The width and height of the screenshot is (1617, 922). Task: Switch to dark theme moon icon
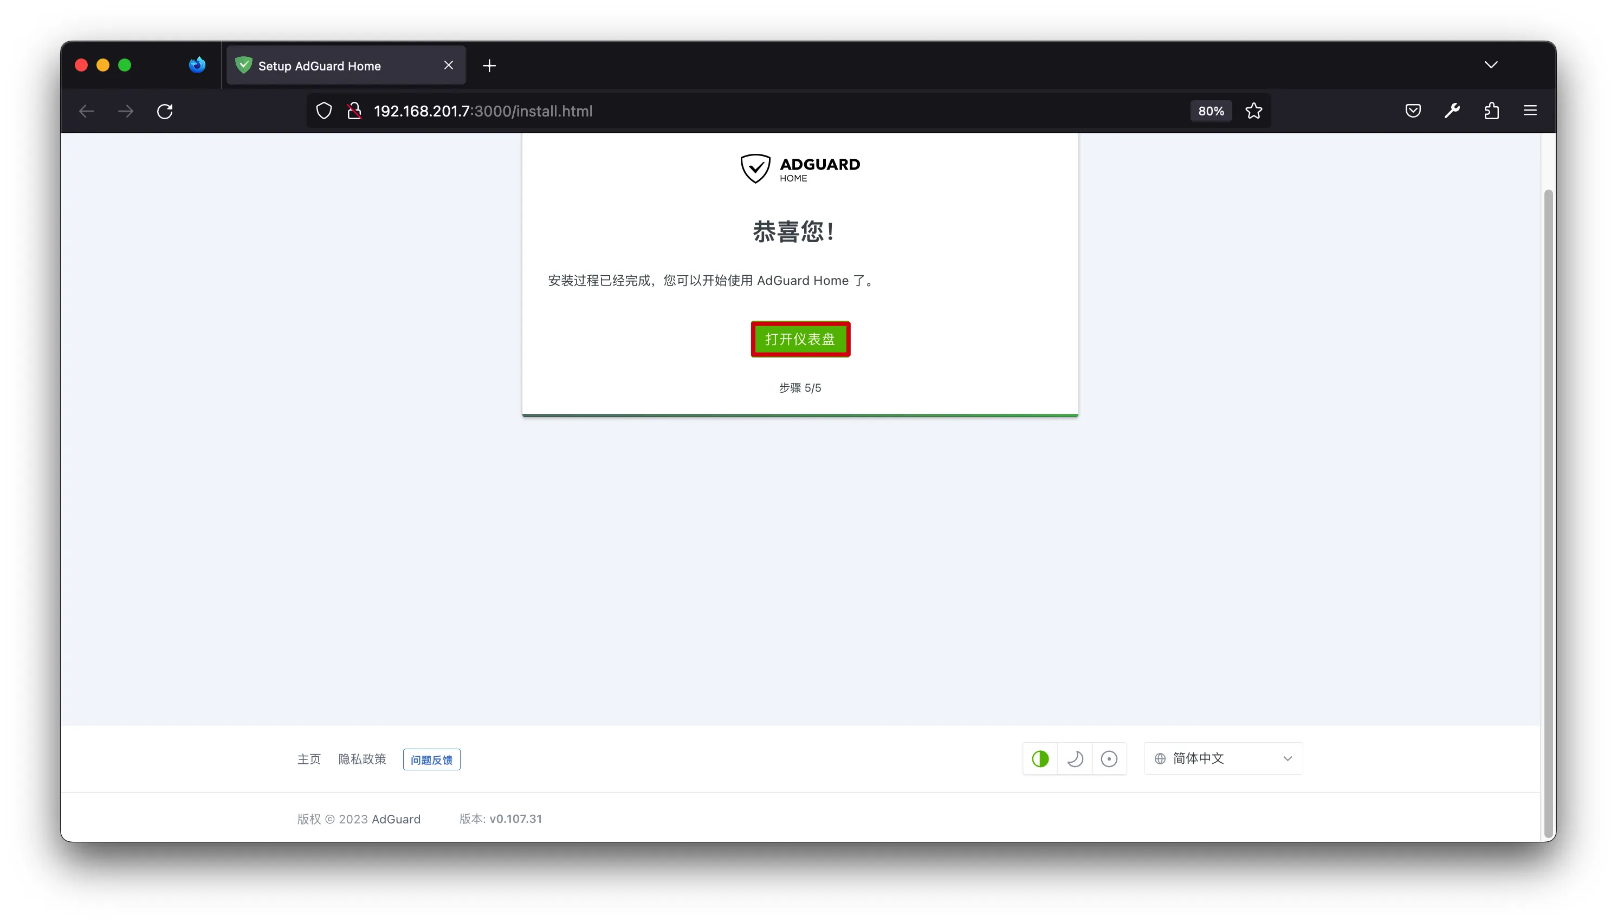click(x=1075, y=758)
